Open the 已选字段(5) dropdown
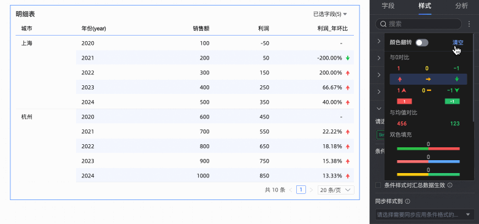479x224 pixels. (330, 14)
